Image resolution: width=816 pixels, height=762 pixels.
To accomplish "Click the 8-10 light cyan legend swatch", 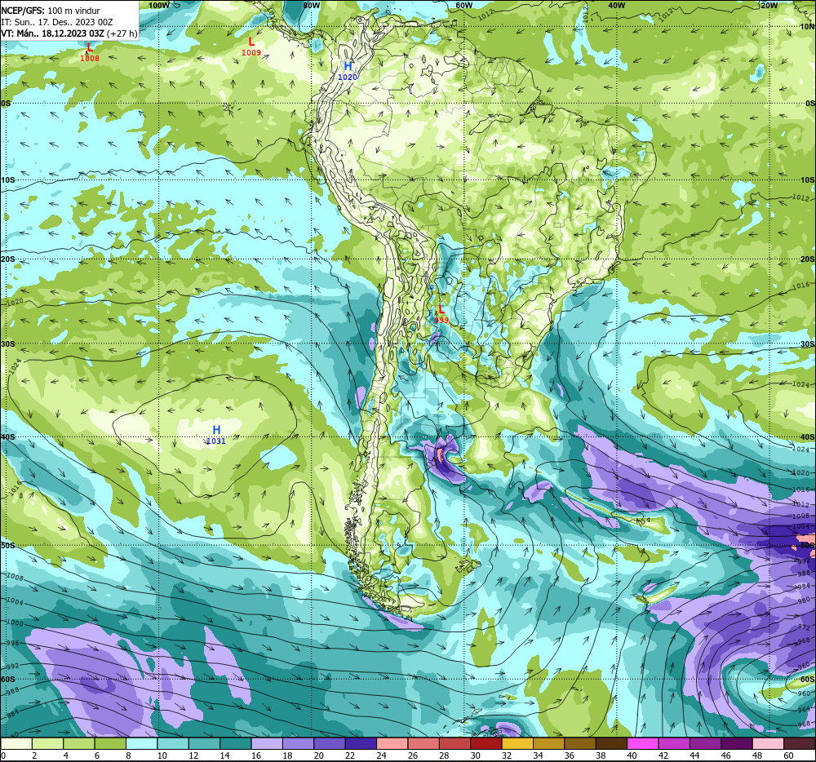I will point(141,743).
